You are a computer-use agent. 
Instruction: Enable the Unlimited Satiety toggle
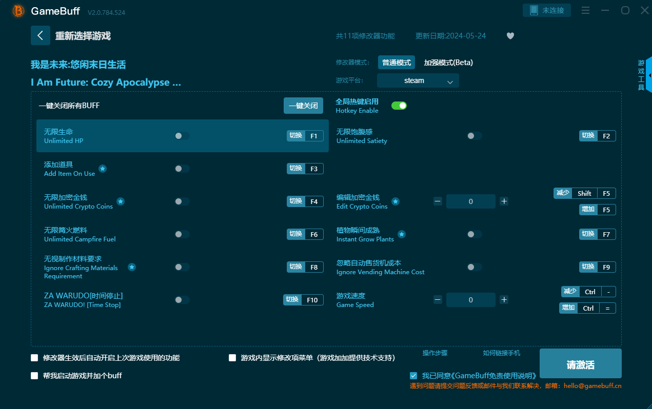tap(475, 136)
